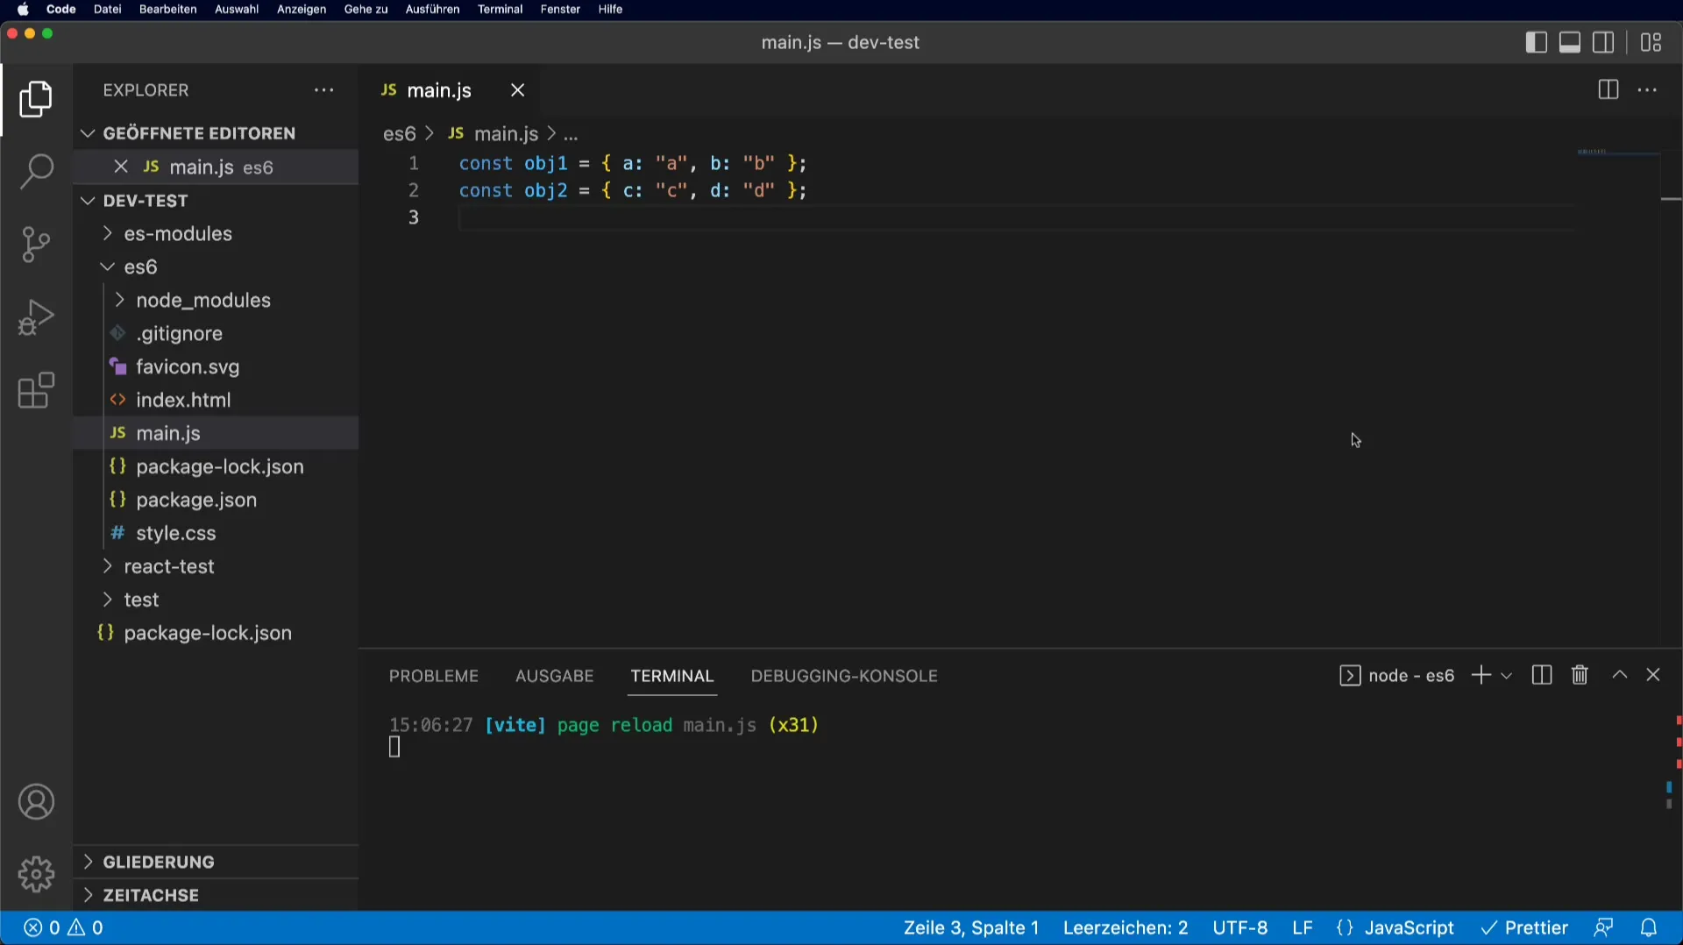Click es6 breadcrumb segment
The image size is (1683, 945).
pos(399,134)
